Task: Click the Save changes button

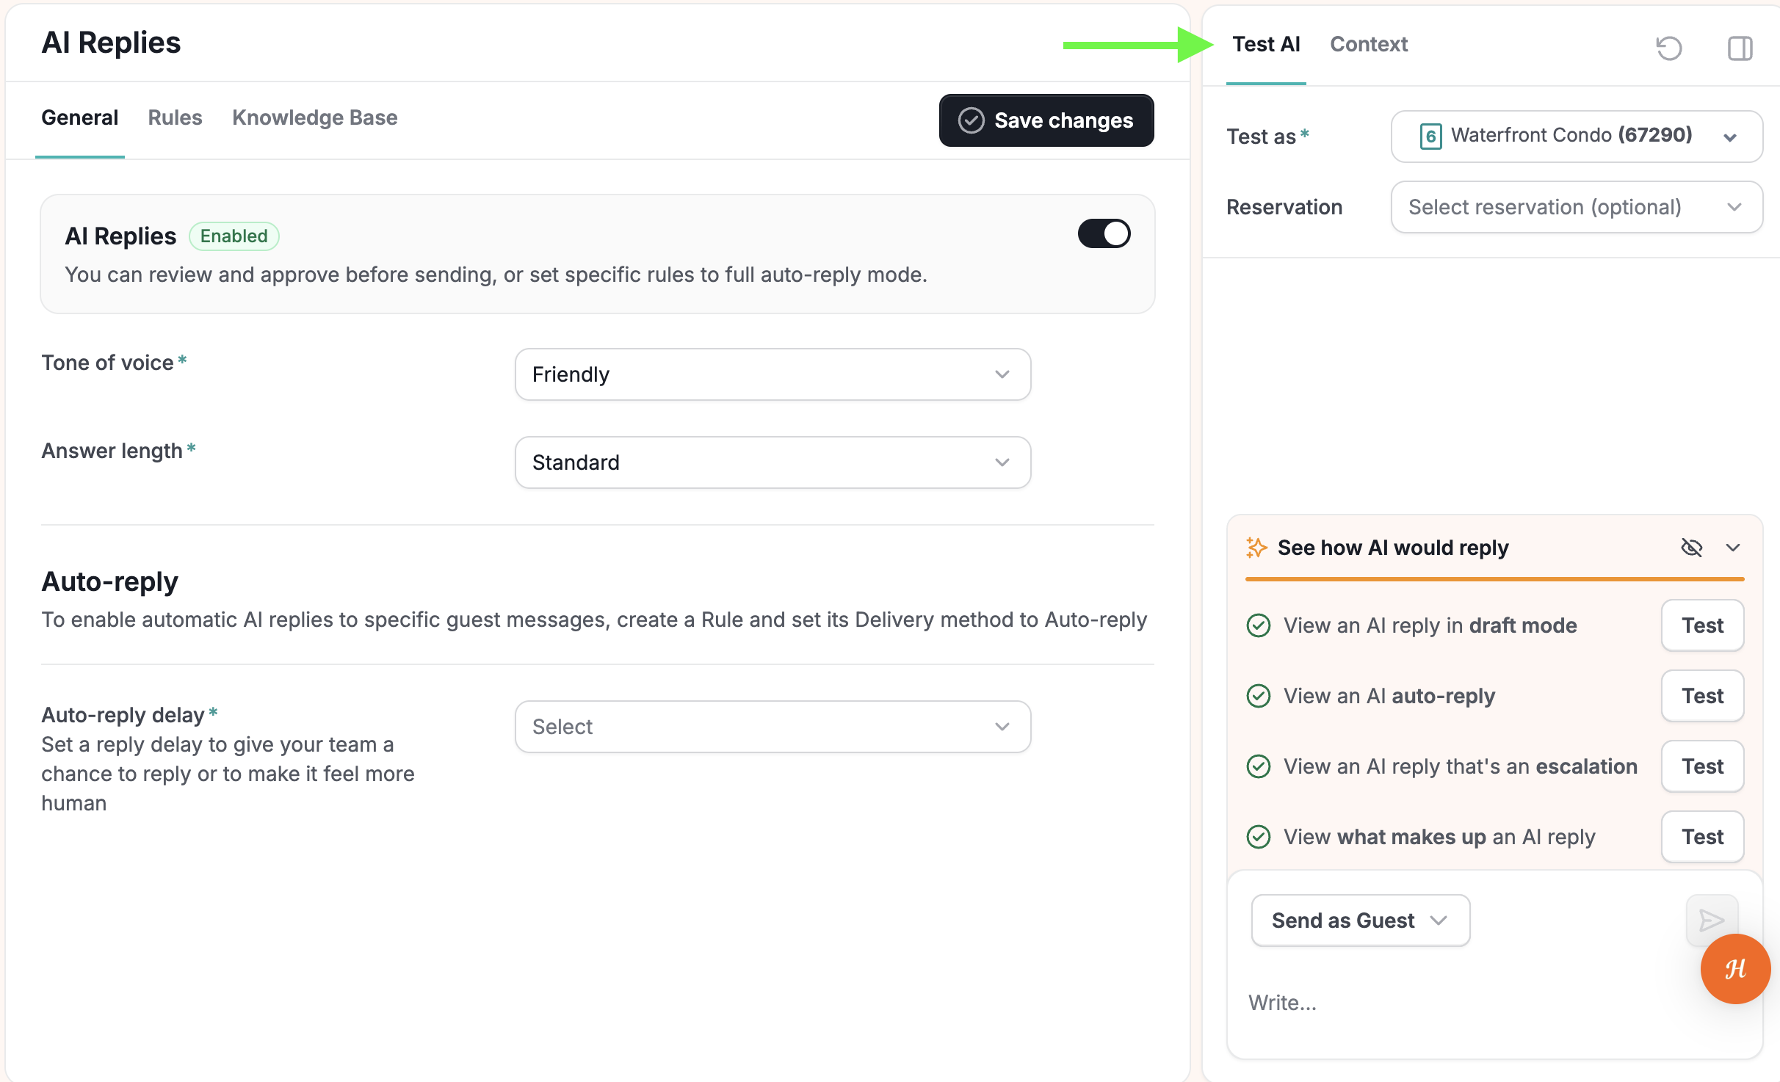Action: [1046, 120]
